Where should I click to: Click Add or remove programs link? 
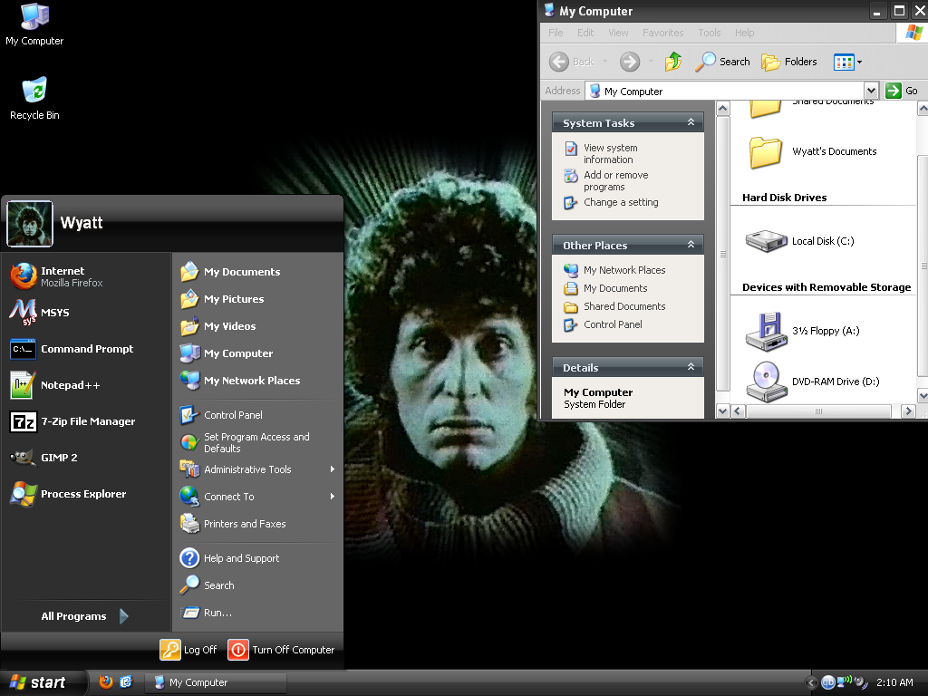coord(615,180)
